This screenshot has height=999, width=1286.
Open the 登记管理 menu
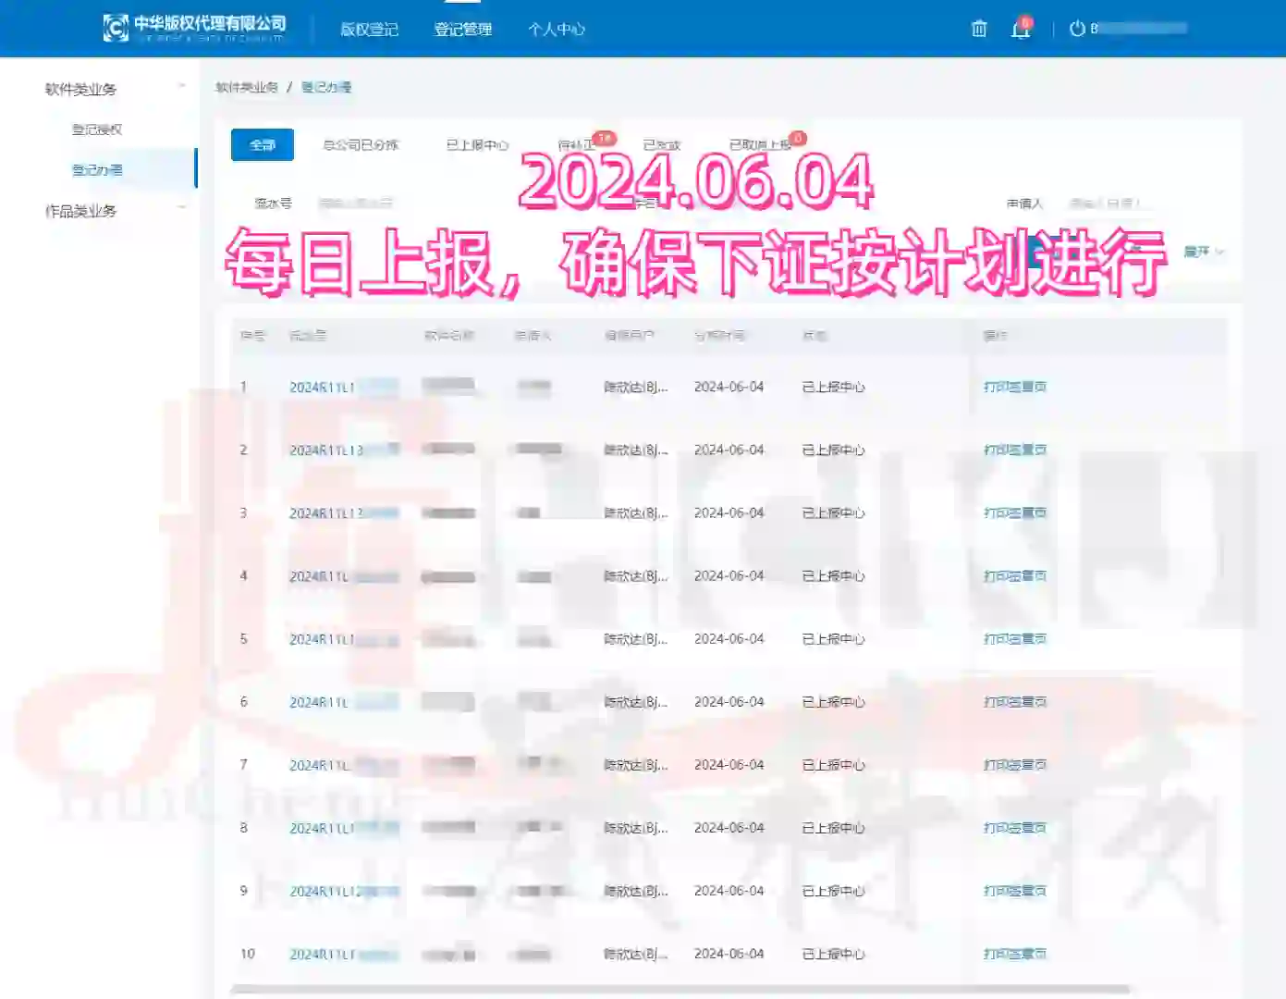(464, 29)
